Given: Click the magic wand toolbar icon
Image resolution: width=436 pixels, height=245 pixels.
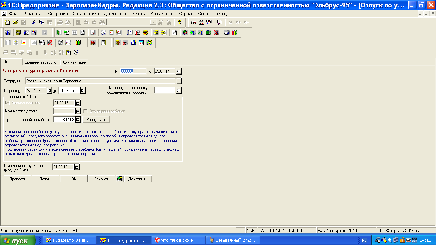Looking at the screenshot, I should (45, 33).
